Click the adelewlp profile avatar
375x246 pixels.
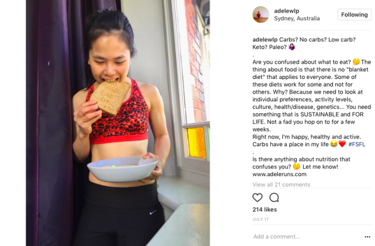pos(261,14)
